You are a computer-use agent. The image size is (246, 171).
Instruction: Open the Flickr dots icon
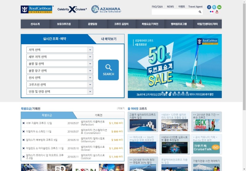coord(212,12)
